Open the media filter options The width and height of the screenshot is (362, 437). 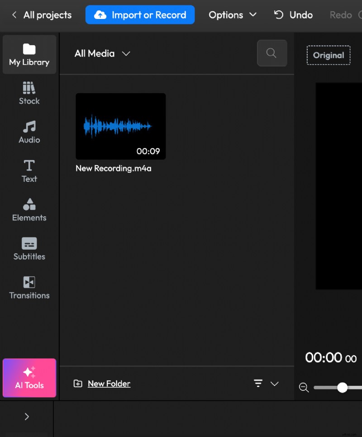258,383
